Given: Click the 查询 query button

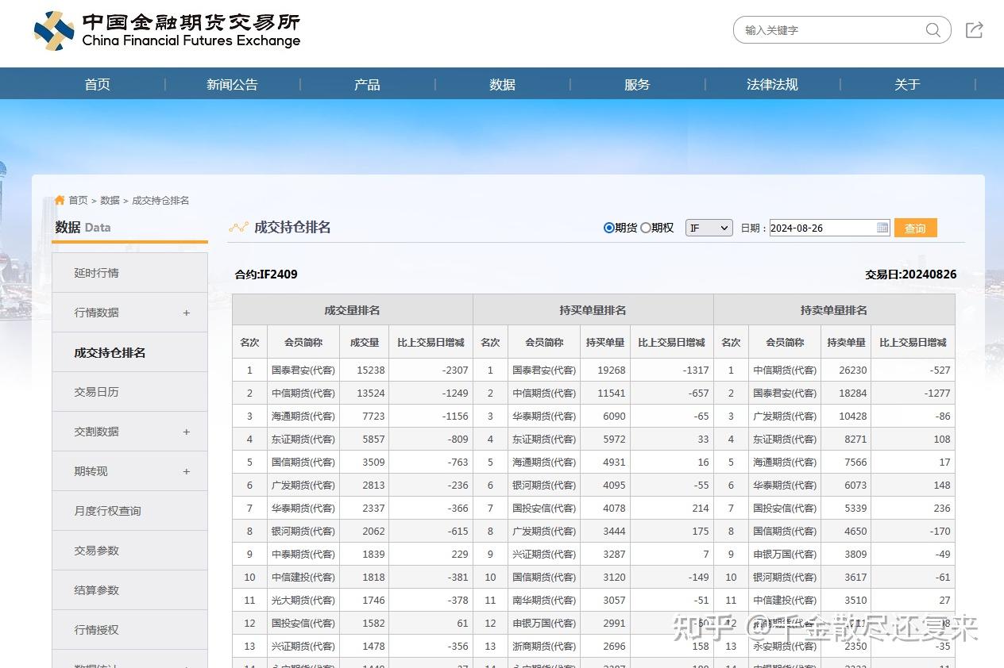Looking at the screenshot, I should point(915,228).
